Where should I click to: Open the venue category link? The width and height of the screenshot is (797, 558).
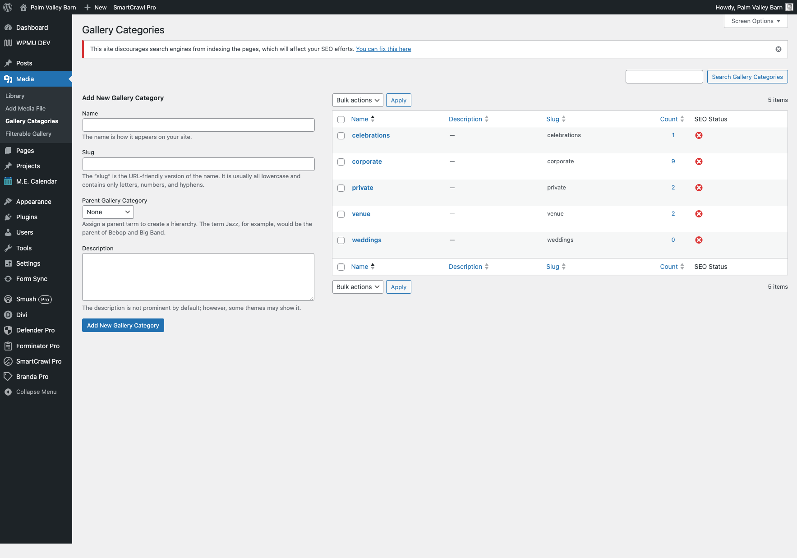click(x=361, y=214)
